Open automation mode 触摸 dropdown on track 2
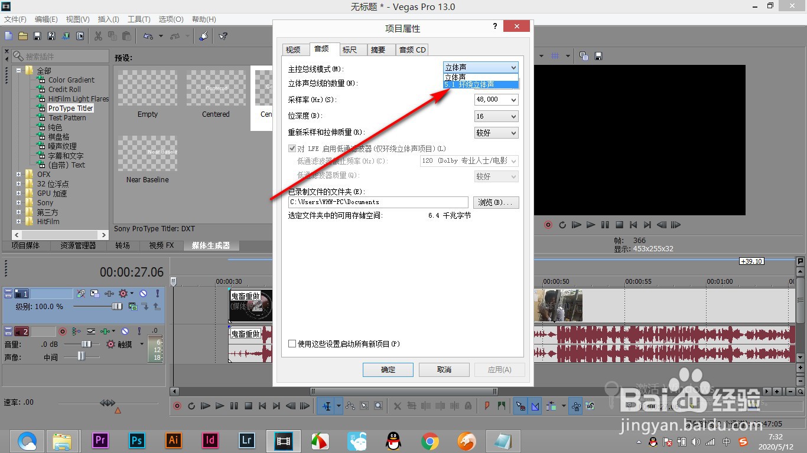This screenshot has height=453, width=807. 142,344
